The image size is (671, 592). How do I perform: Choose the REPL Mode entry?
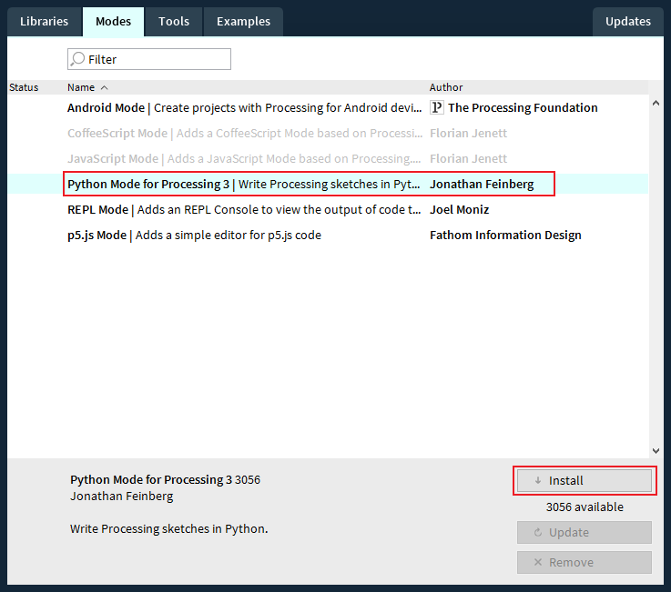(243, 209)
